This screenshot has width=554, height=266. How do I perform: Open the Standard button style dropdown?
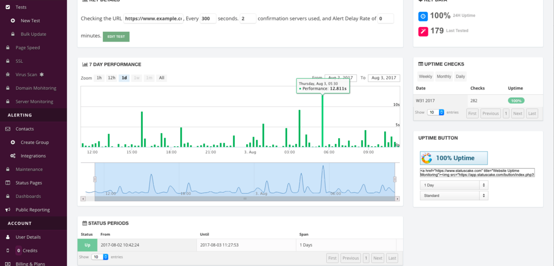pos(454,195)
